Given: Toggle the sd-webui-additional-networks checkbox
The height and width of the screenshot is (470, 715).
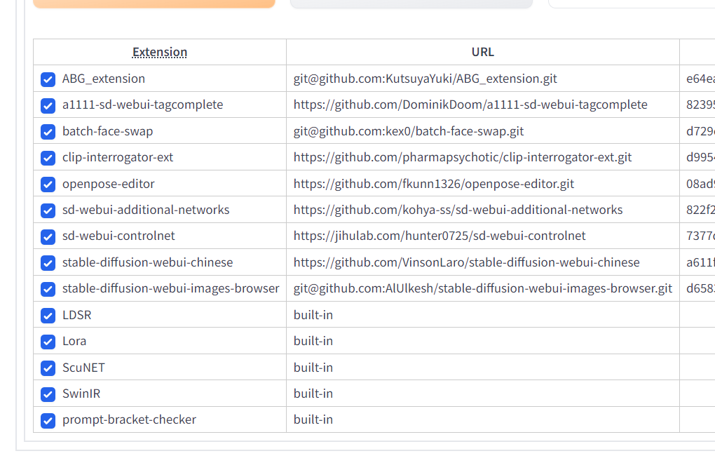Looking at the screenshot, I should click(48, 210).
